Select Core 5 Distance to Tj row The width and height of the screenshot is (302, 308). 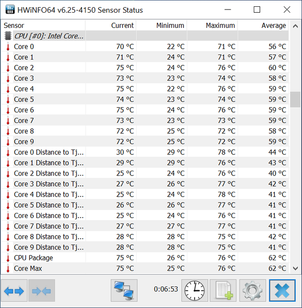pos(145,205)
